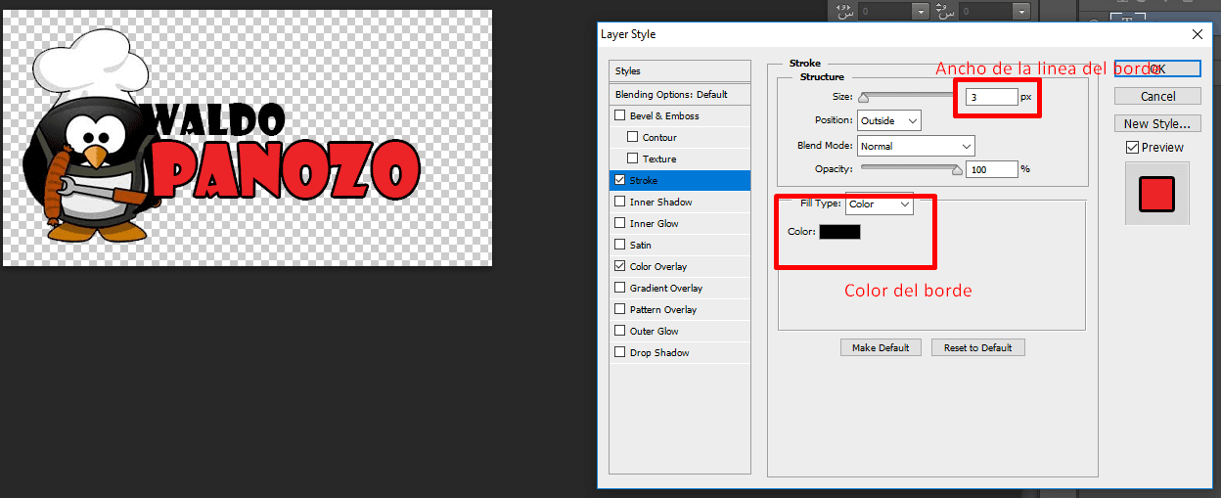
Task: Enable the Bevel & Emboss checkbox
Action: click(619, 115)
